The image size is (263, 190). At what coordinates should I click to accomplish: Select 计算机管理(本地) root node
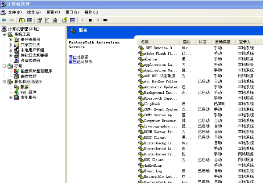point(23,29)
